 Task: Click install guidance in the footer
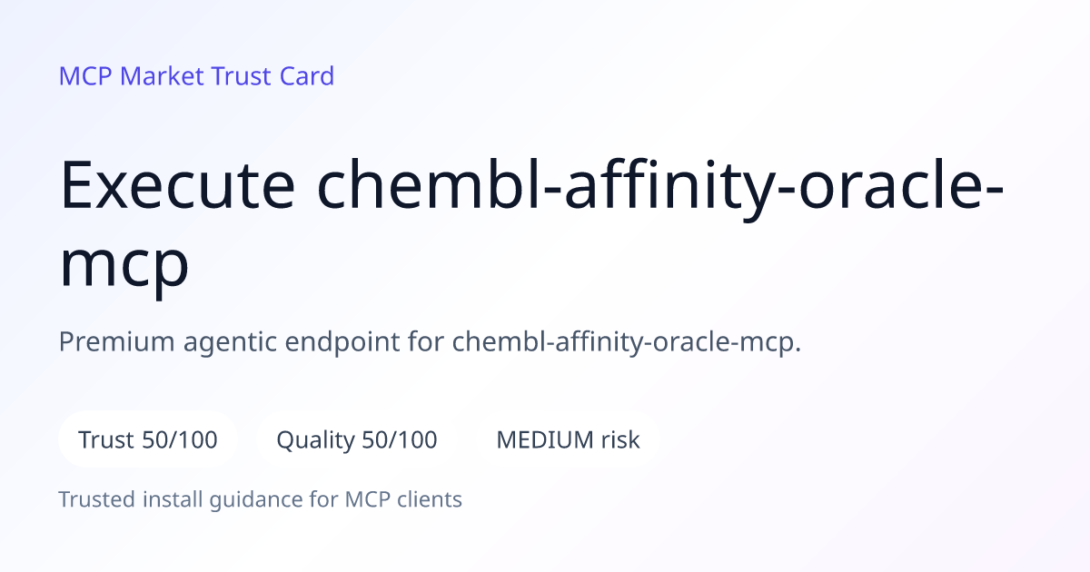click(217, 500)
